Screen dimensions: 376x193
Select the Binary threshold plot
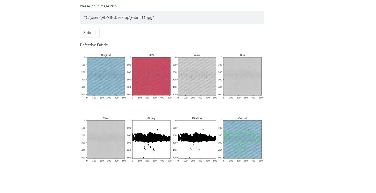151,139
